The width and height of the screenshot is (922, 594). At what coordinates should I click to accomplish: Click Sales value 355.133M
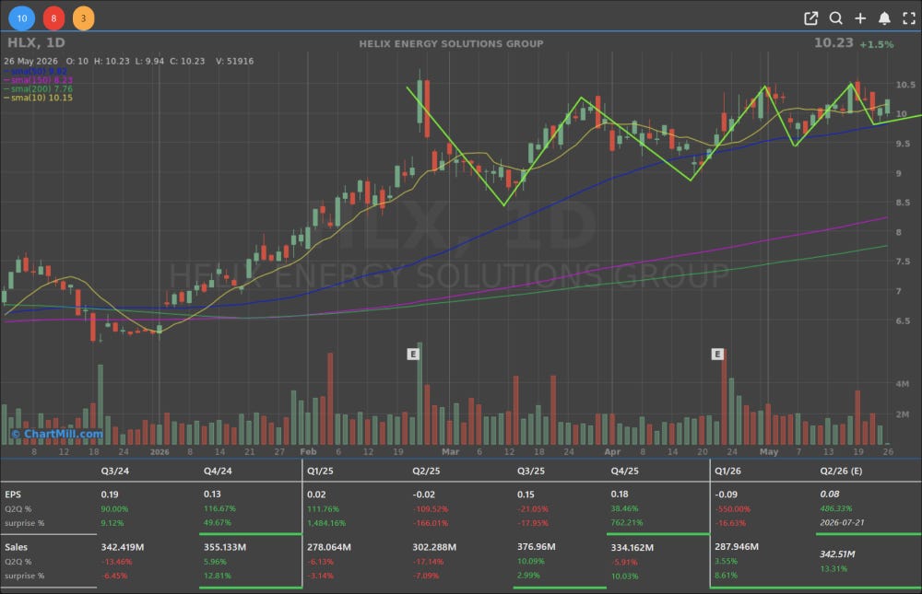coord(225,547)
